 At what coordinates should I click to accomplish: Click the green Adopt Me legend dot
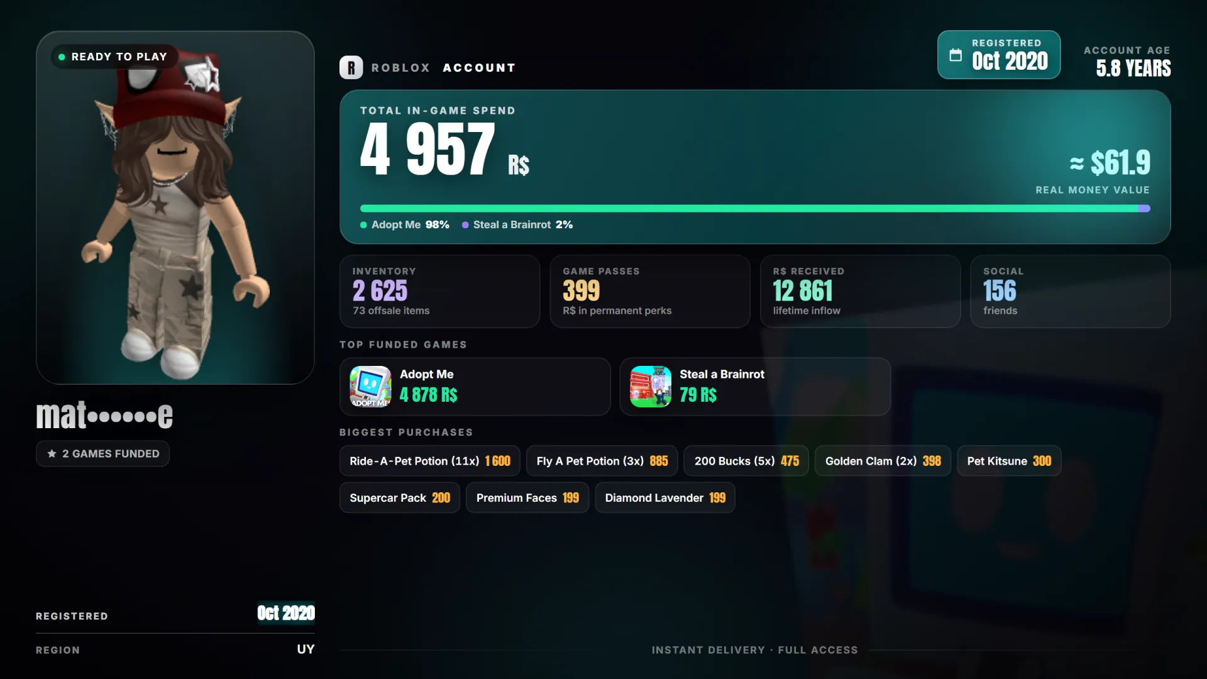click(363, 225)
